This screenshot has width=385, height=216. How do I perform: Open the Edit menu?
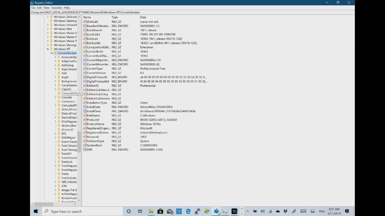coord(39,8)
